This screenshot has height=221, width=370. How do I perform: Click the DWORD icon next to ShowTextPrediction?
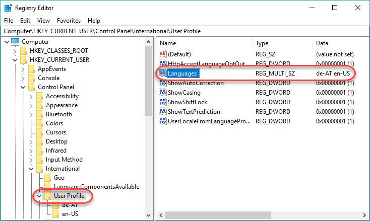point(163,111)
